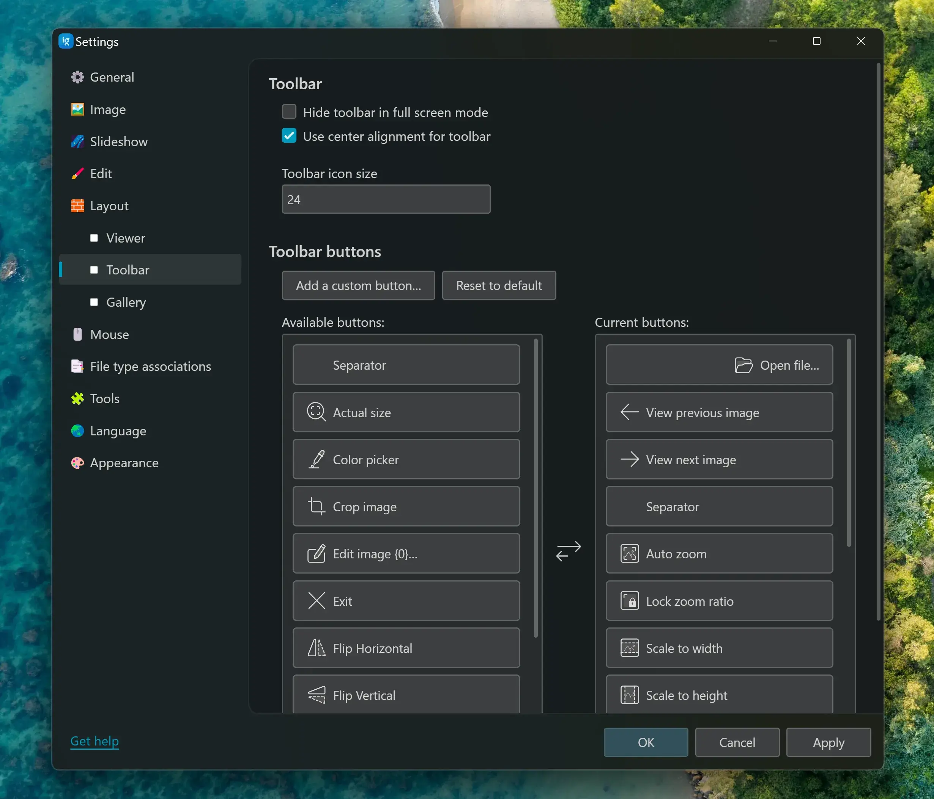The image size is (934, 799).
Task: Click the Lock zoom ratio icon
Action: [x=629, y=601]
